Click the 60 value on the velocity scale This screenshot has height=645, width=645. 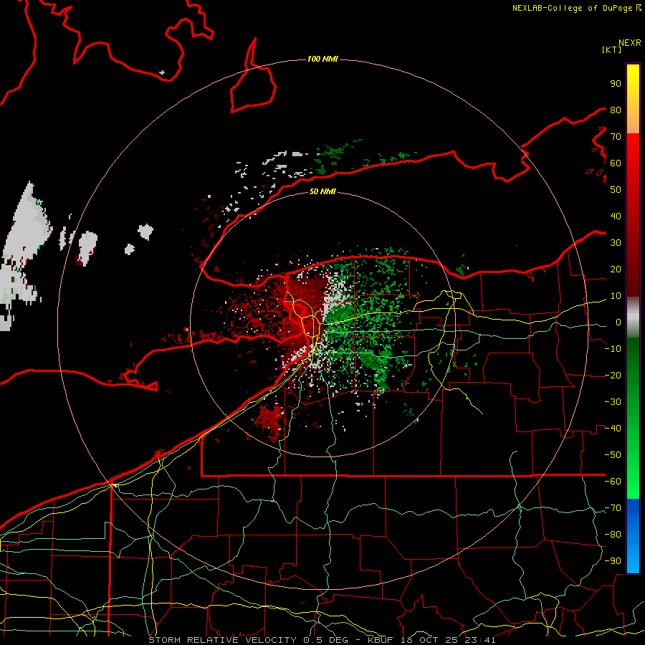(x=616, y=163)
